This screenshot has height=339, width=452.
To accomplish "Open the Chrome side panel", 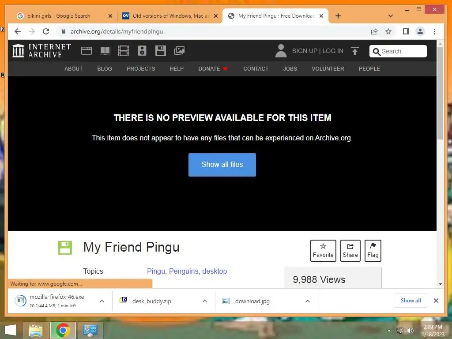I will (406, 31).
